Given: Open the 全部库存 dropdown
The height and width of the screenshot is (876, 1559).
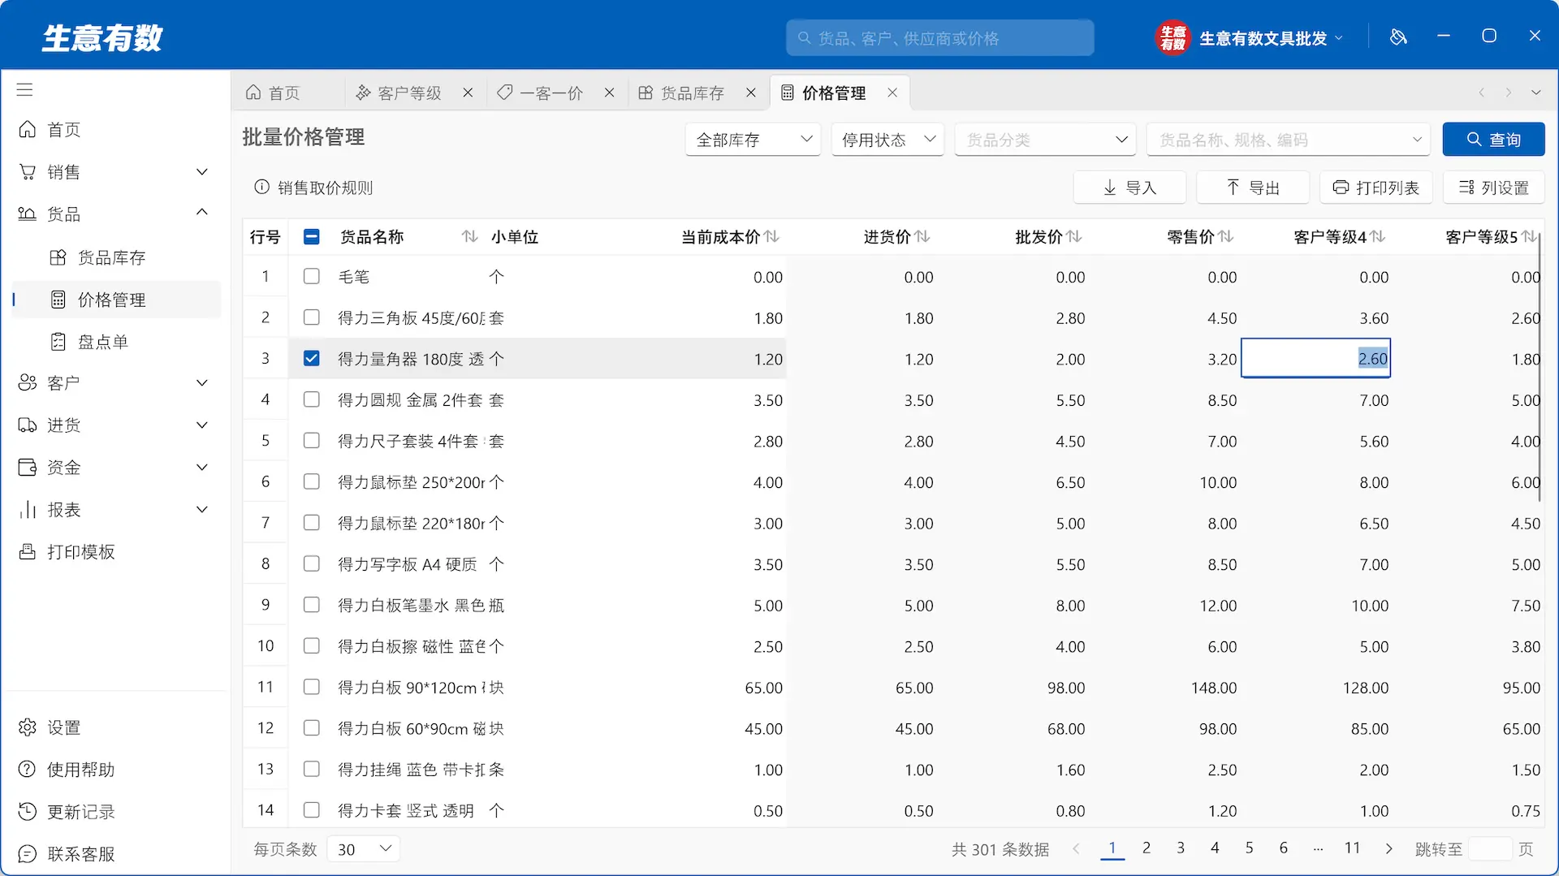Looking at the screenshot, I should 753,140.
